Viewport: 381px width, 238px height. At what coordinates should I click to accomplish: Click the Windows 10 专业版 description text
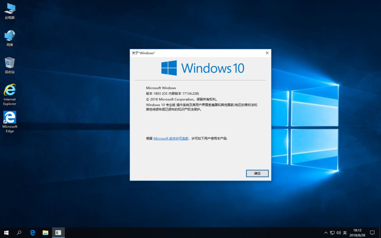pyautogui.click(x=201, y=107)
